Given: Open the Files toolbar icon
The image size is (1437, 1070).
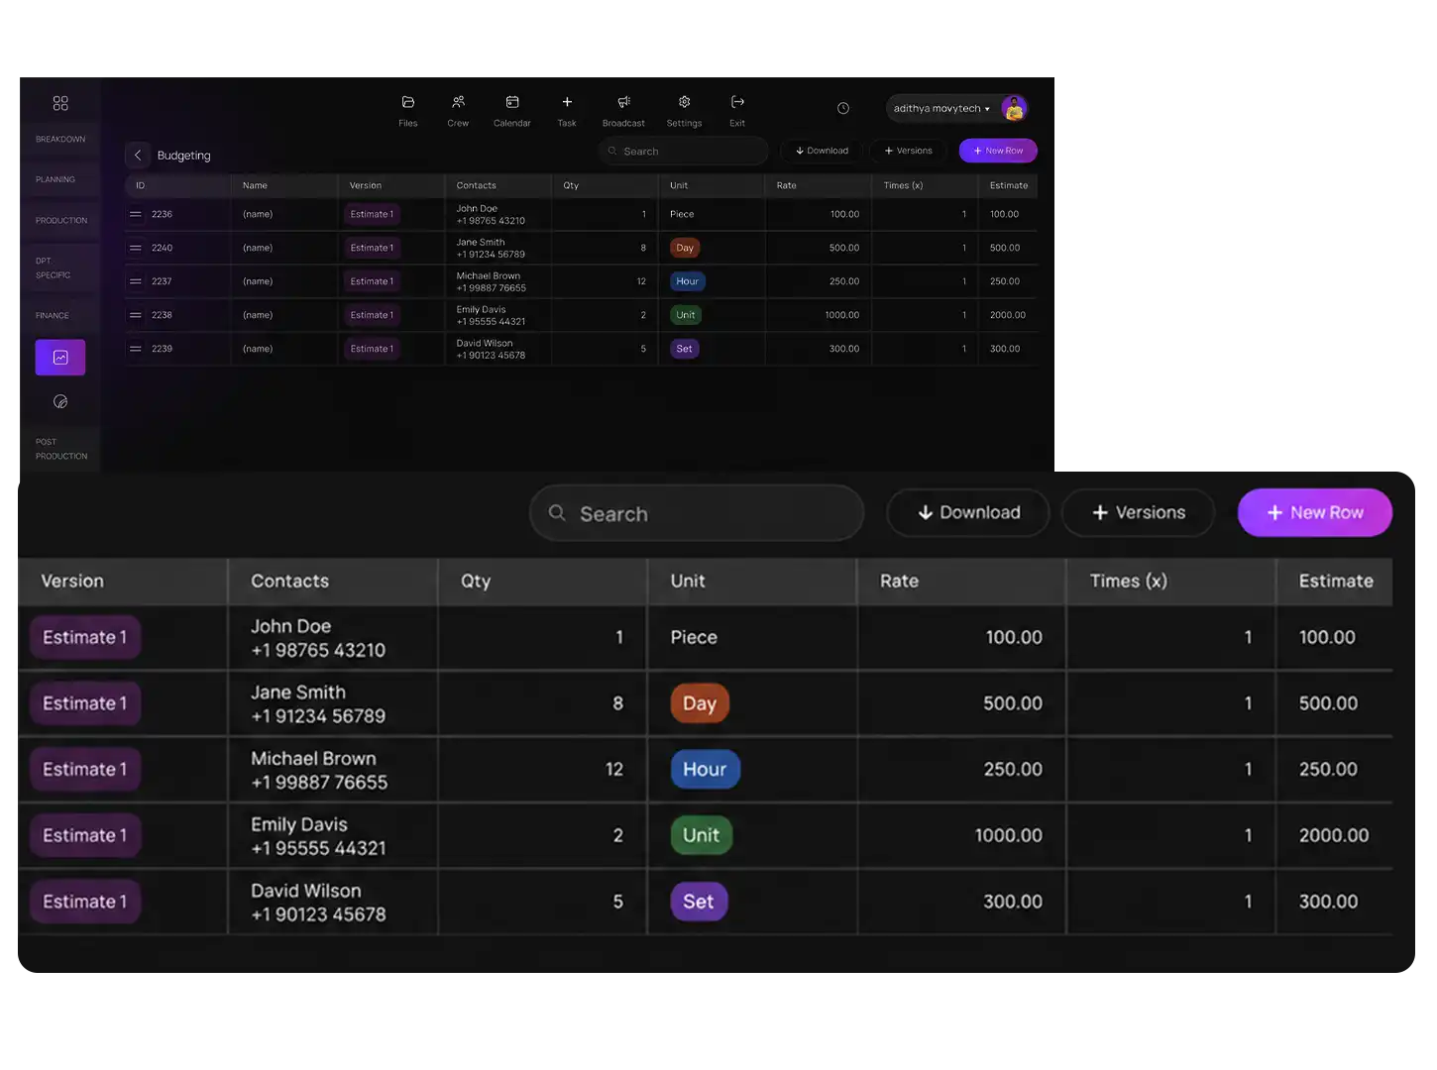Looking at the screenshot, I should click(x=408, y=102).
